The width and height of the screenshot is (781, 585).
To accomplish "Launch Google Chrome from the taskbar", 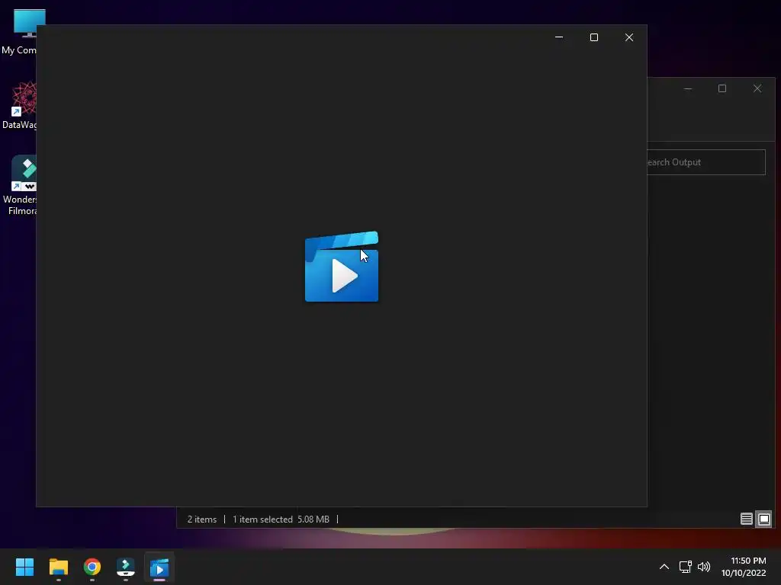I will 92,567.
